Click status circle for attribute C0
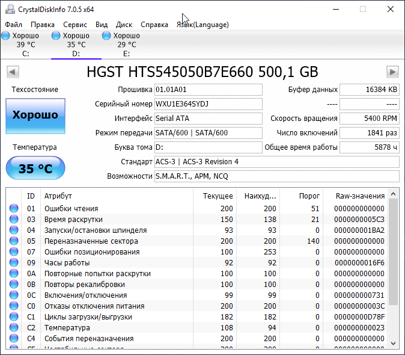The image size is (405, 355). click(x=14, y=306)
